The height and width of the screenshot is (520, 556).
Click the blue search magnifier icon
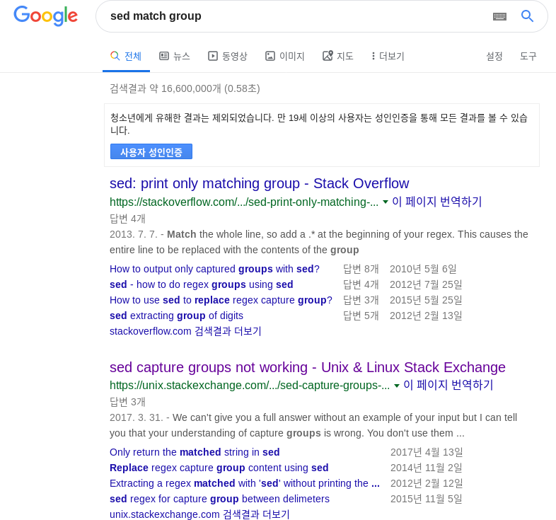tap(527, 16)
